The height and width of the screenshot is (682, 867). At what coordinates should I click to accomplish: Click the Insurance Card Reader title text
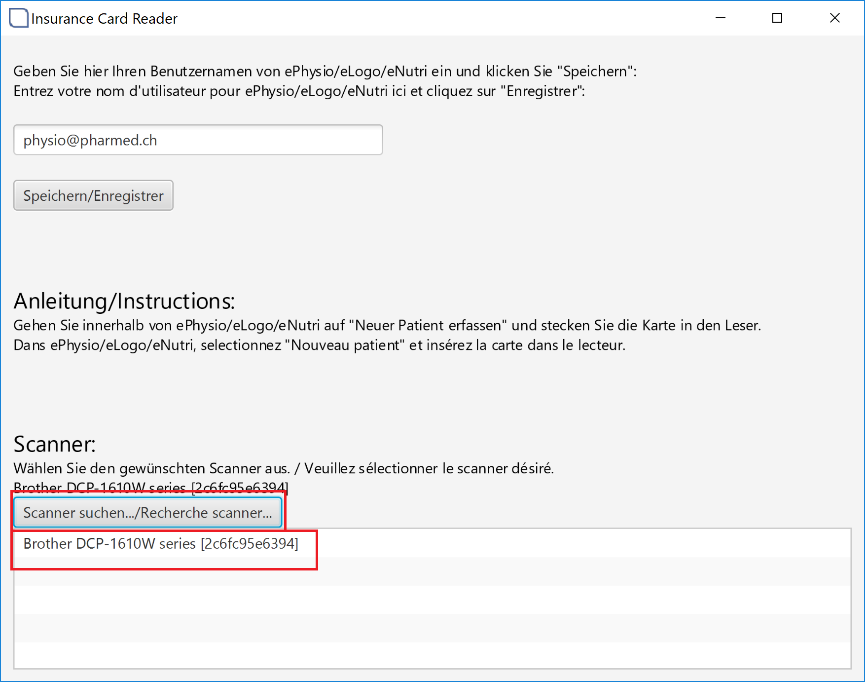pos(105,19)
